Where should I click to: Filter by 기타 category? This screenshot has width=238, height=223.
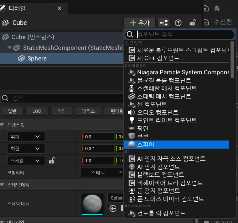(62, 111)
